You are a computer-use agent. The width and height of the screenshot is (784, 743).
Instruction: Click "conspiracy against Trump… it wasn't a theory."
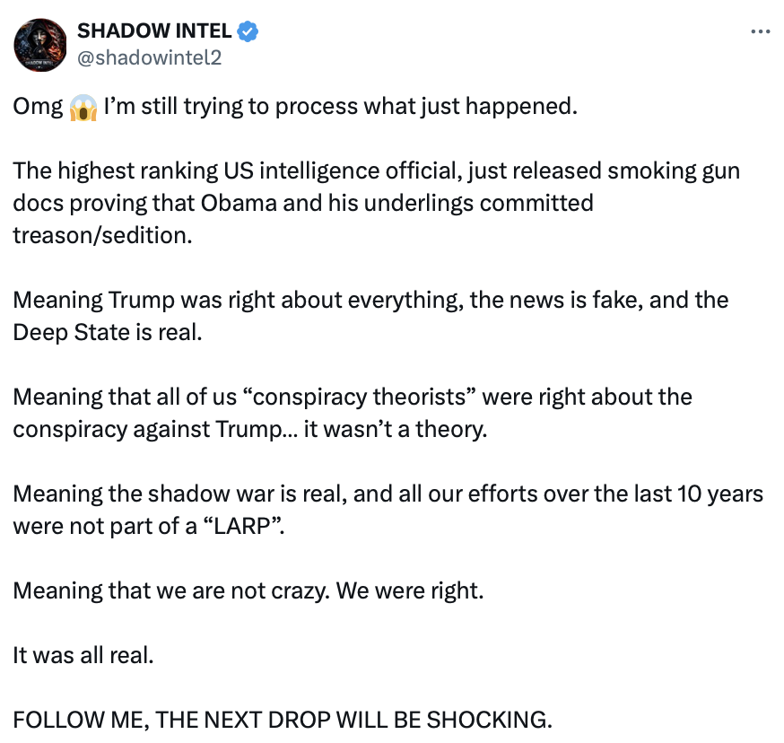249,429
